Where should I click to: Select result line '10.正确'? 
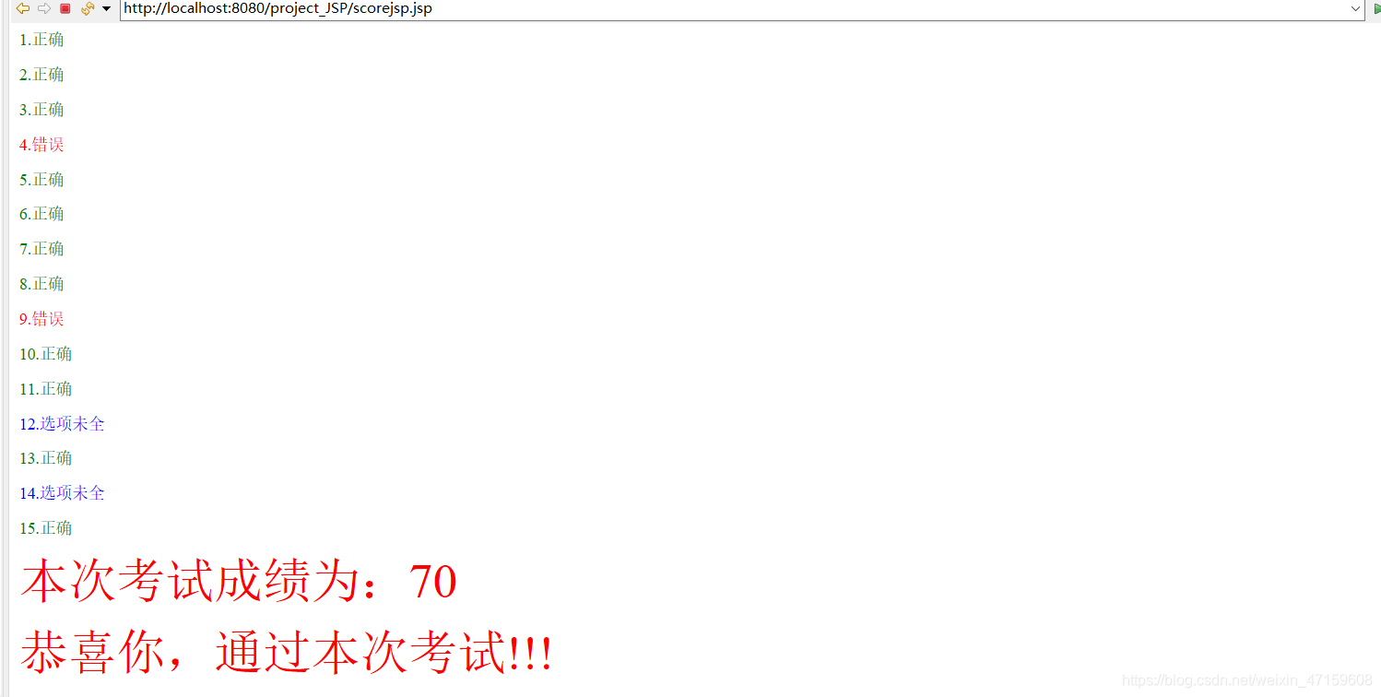click(x=46, y=354)
